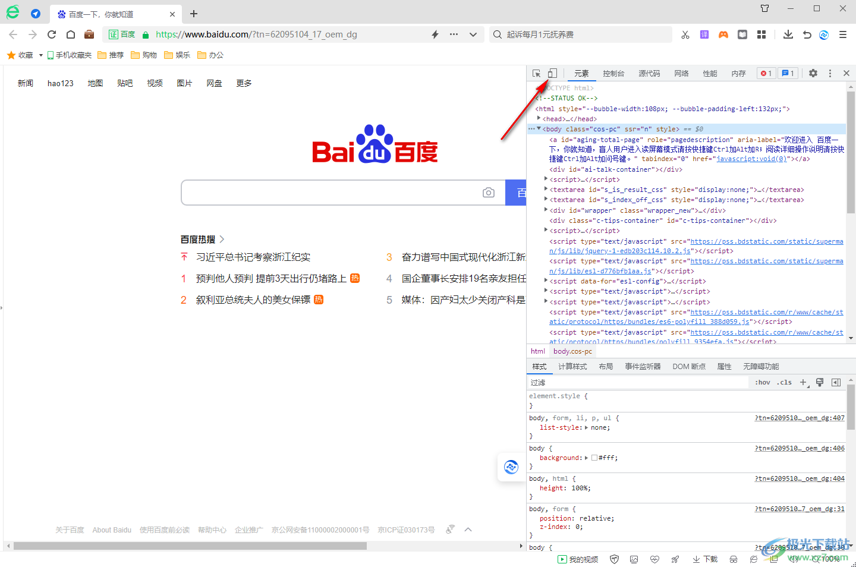856x567 pixels.
Task: Click the floating assistant icon on page
Action: click(511, 467)
